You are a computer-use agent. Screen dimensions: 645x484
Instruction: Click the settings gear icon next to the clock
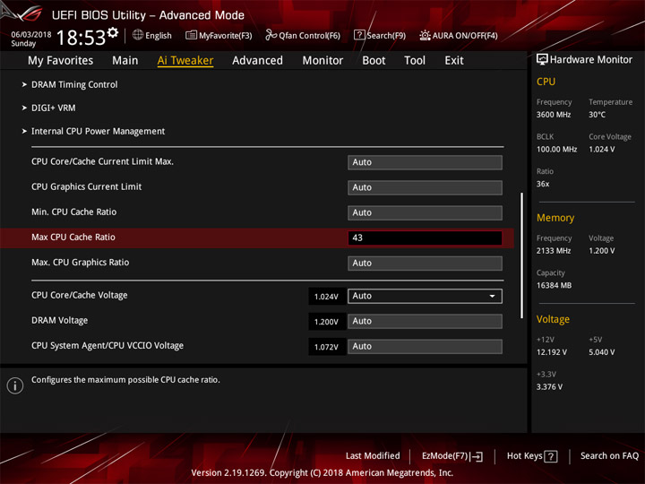[112, 32]
